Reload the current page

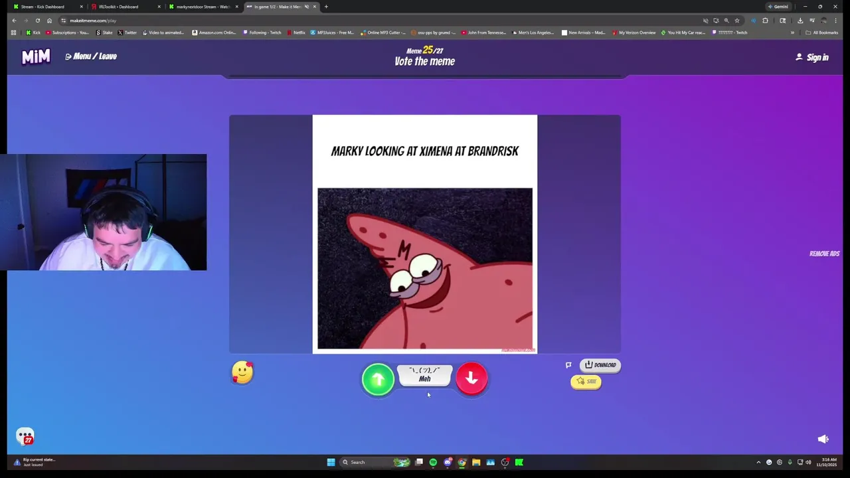click(38, 21)
